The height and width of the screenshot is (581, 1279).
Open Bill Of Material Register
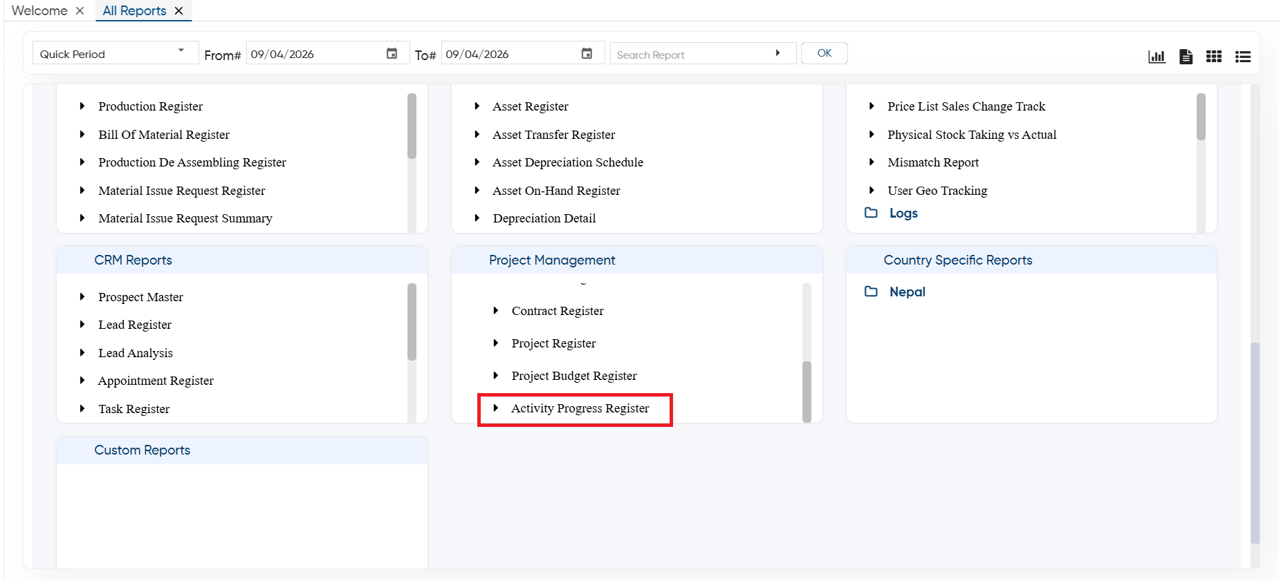pyautogui.click(x=164, y=135)
